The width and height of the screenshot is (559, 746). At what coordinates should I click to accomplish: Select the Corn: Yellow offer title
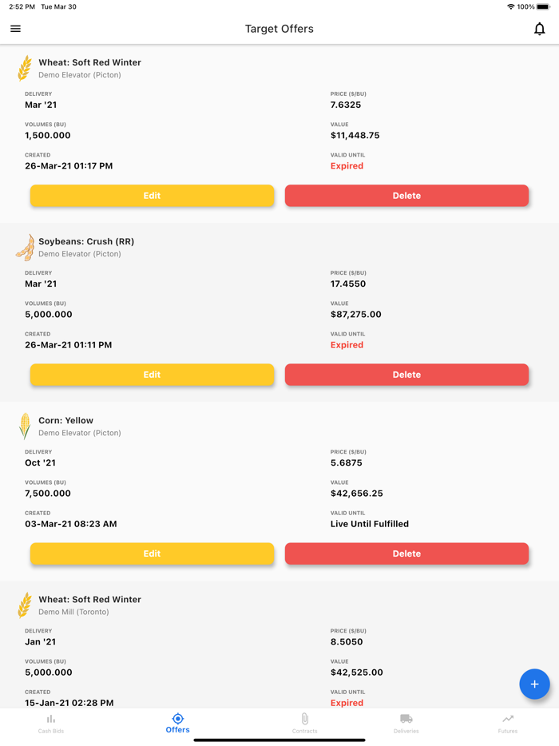tap(66, 420)
